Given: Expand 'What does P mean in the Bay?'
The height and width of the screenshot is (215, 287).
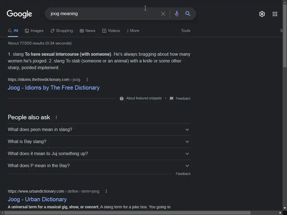Looking at the screenshot, I should (x=99, y=166).
